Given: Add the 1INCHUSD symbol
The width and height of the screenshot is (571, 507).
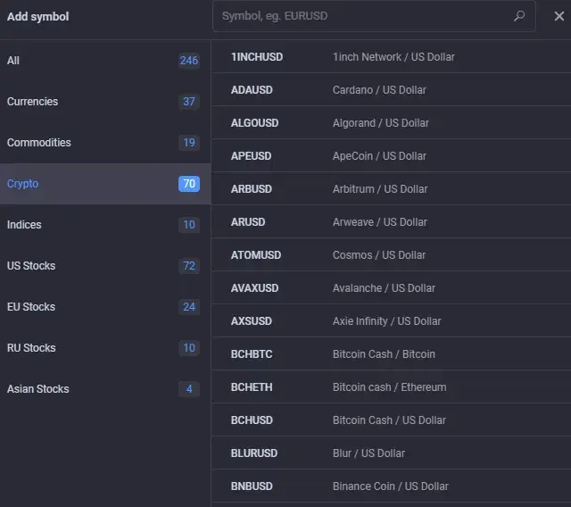Looking at the screenshot, I should click(x=391, y=57).
